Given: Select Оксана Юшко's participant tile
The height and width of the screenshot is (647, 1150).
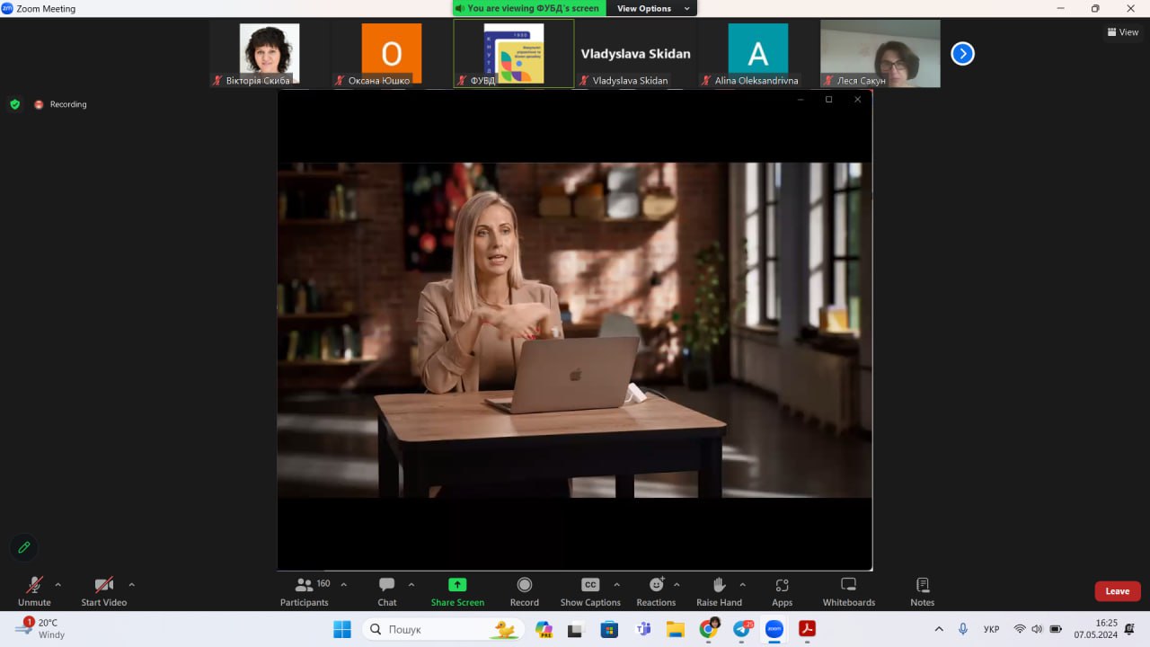Looking at the screenshot, I should click(x=392, y=54).
